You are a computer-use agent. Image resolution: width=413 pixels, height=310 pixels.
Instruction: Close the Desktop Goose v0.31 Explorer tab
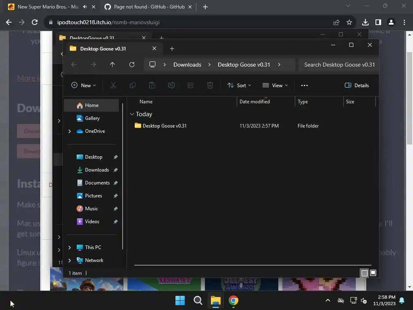point(154,48)
